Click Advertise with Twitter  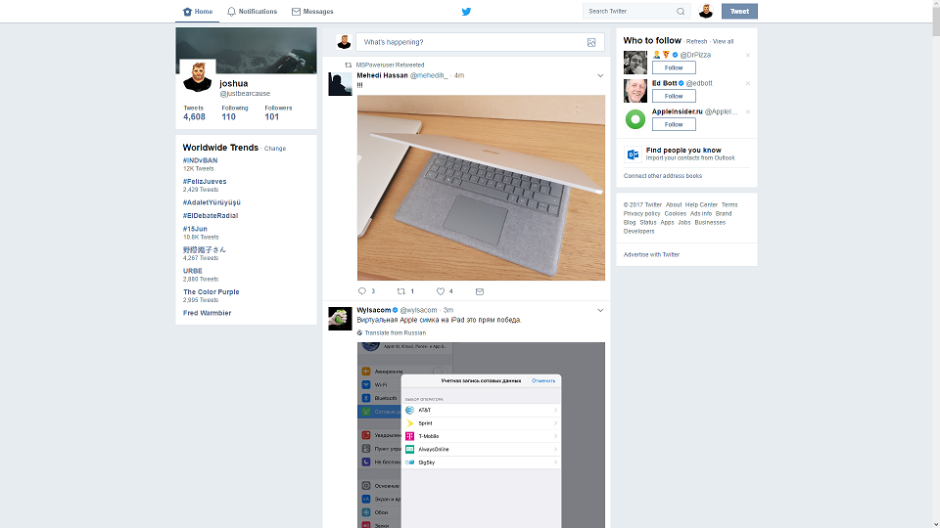point(652,254)
